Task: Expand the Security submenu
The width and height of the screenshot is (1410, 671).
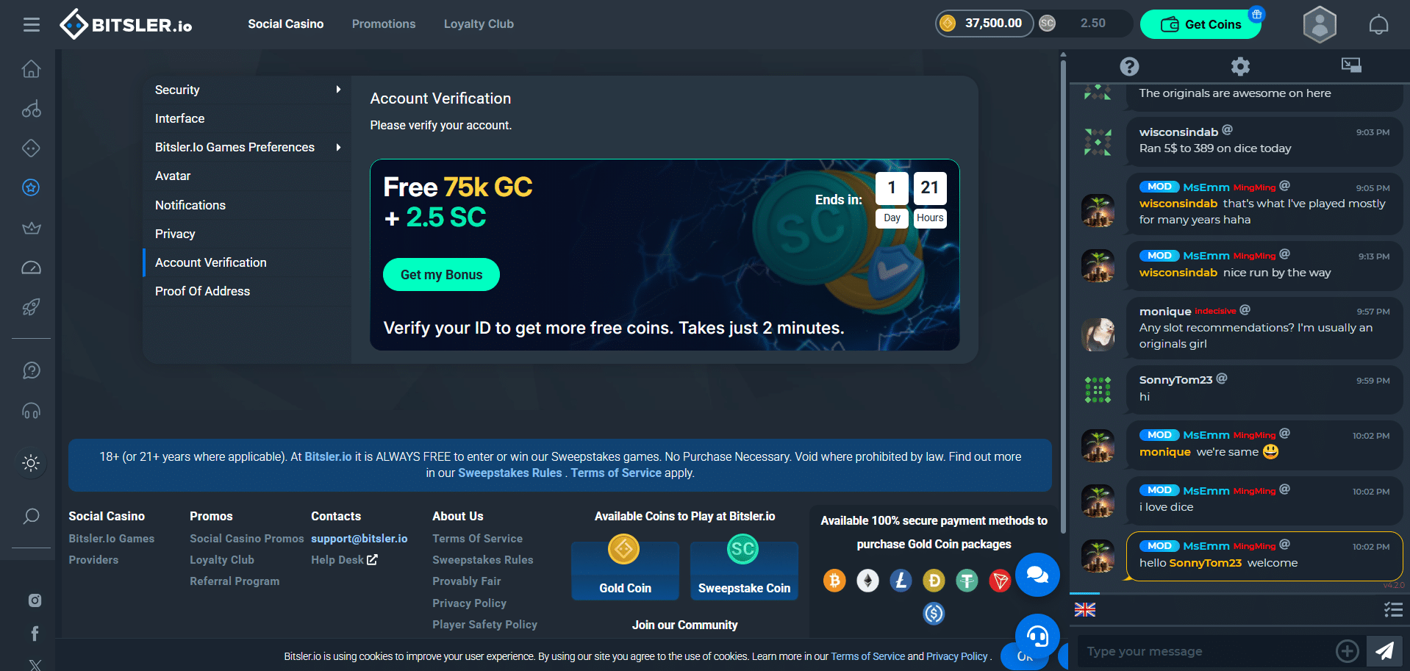Action: (247, 90)
